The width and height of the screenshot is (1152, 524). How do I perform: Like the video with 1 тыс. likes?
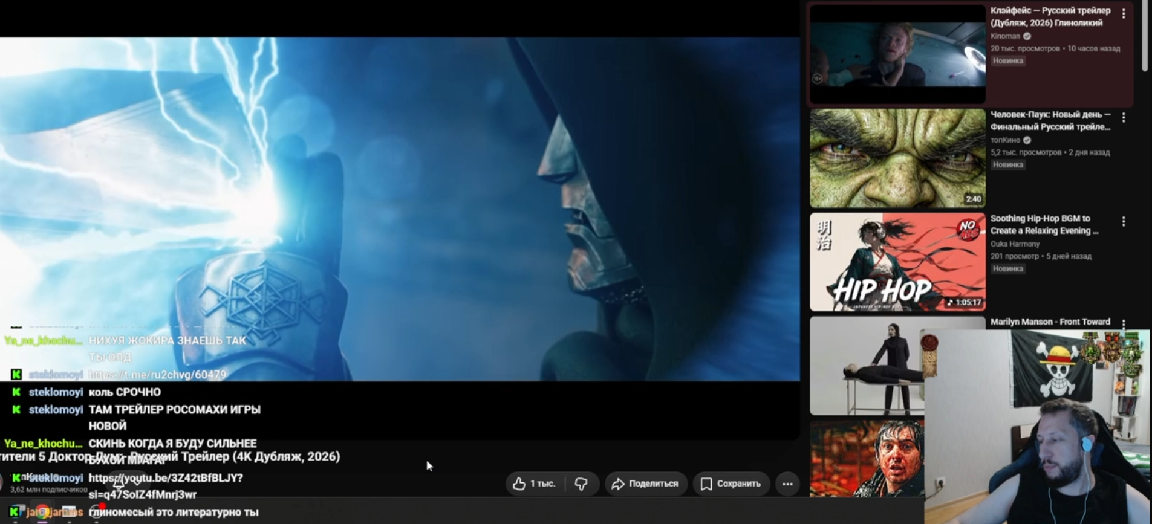535,484
